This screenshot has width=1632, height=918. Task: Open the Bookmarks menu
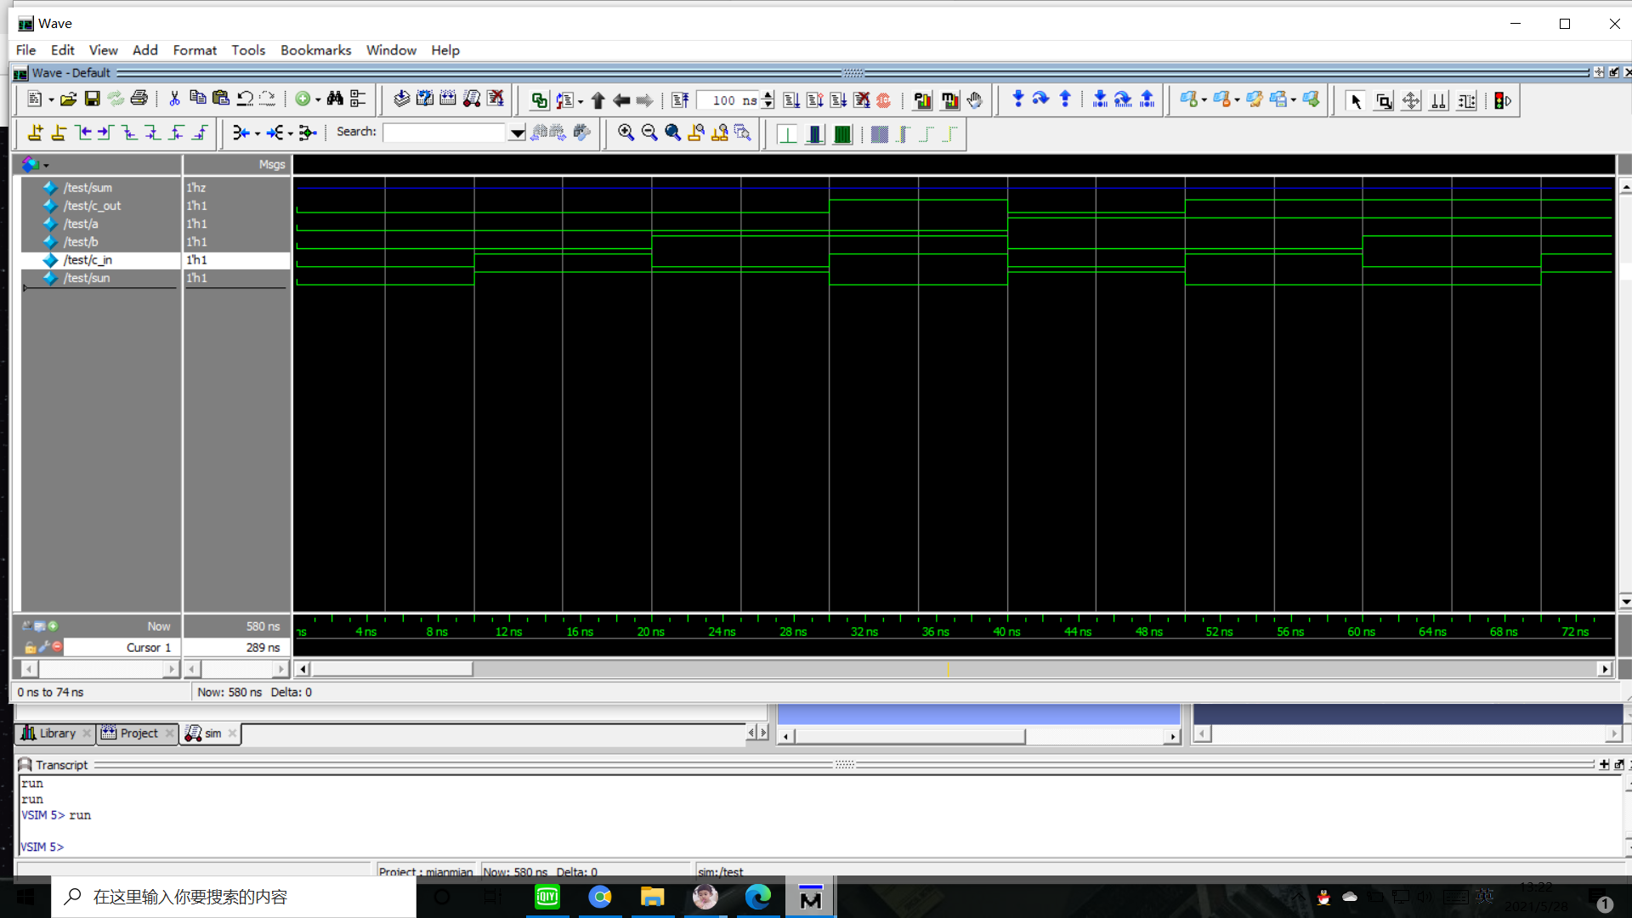pos(315,50)
